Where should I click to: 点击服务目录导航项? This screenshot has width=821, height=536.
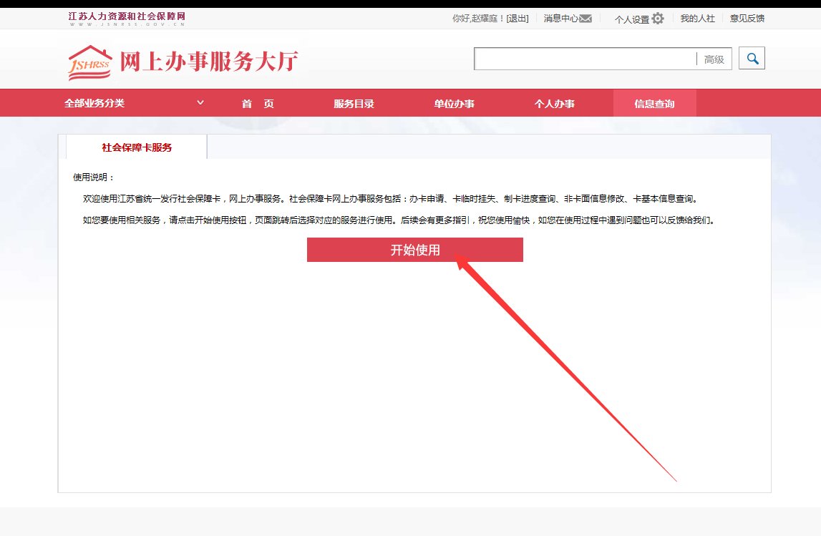coord(354,102)
